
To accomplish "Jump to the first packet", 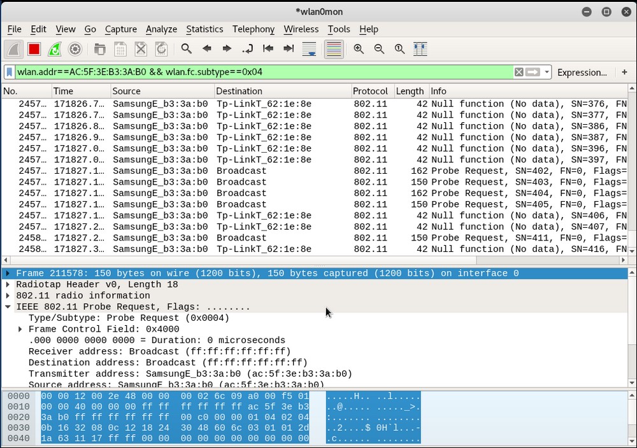I will tap(268, 49).
